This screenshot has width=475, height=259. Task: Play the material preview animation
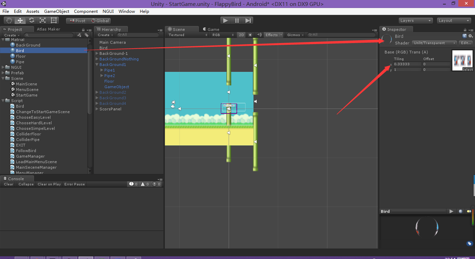451,211
